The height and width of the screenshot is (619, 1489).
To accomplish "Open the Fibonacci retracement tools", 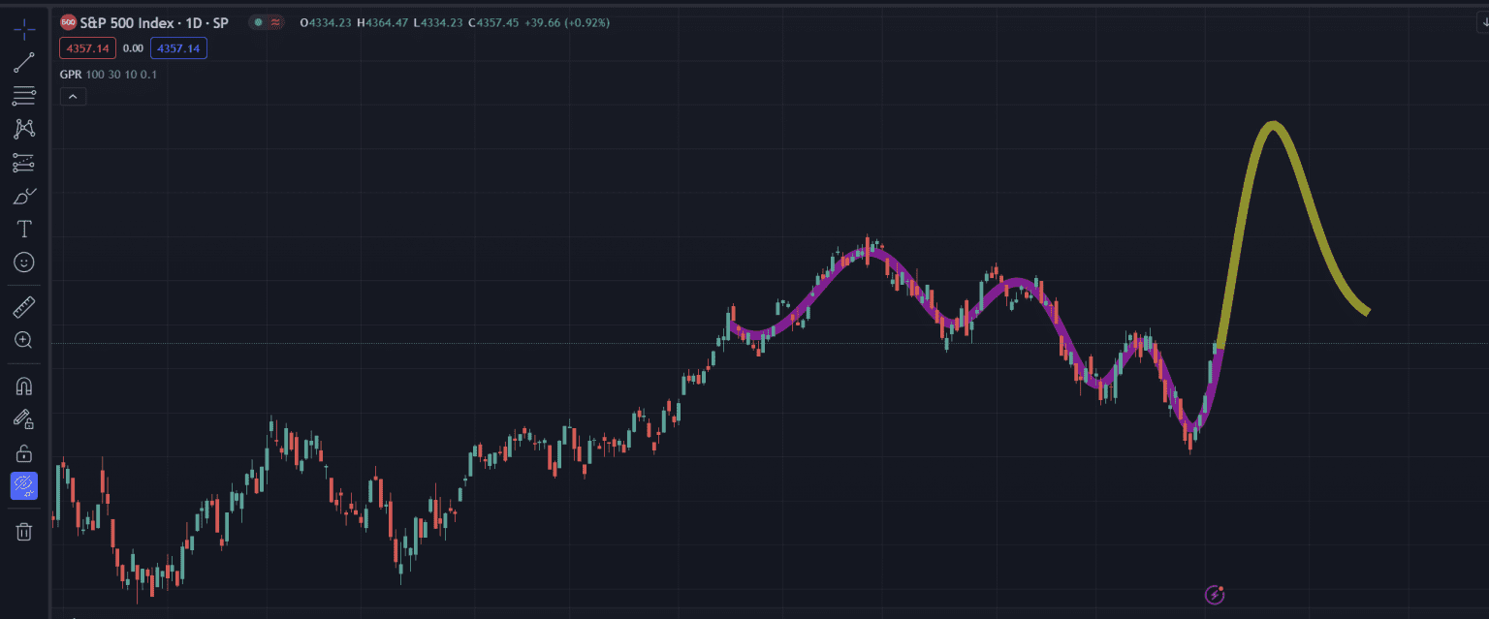I will pos(23,96).
